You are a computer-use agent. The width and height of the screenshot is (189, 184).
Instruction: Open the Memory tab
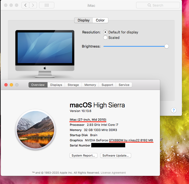pyautogui.click(x=90, y=85)
